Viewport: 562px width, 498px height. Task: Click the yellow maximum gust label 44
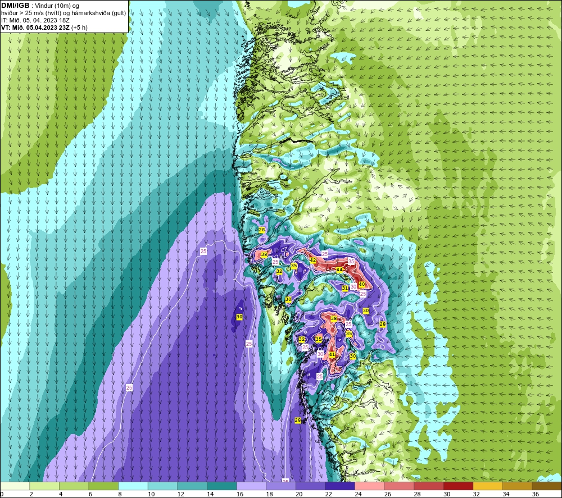point(339,269)
